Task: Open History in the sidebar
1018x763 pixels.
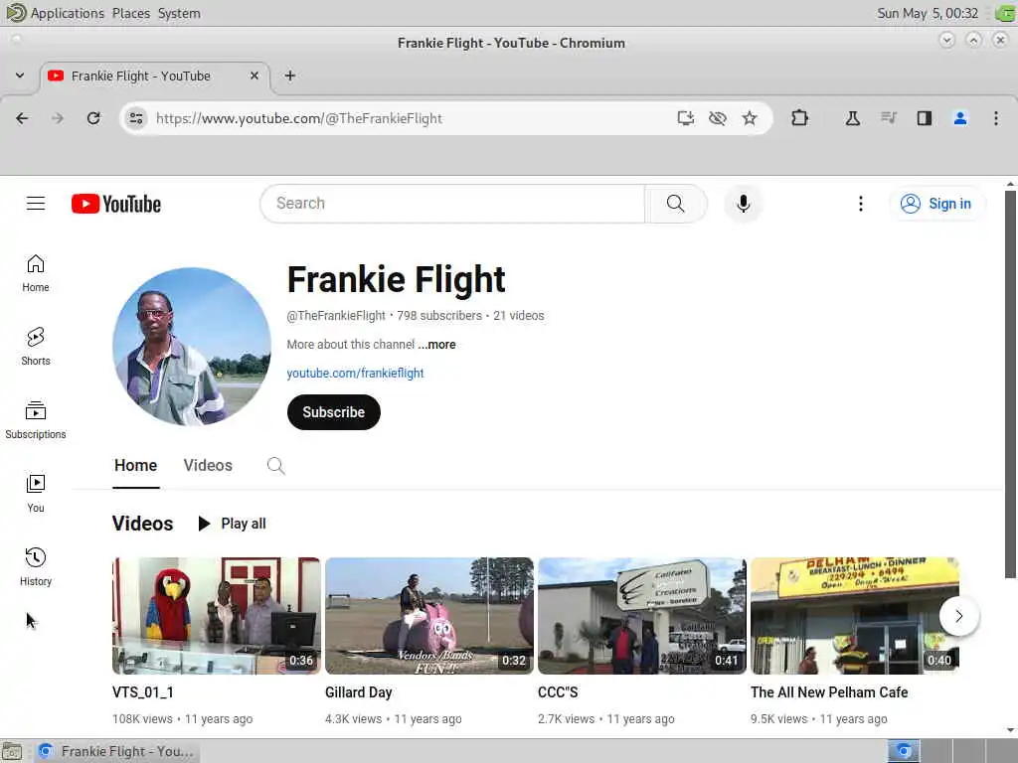Action: (x=36, y=566)
